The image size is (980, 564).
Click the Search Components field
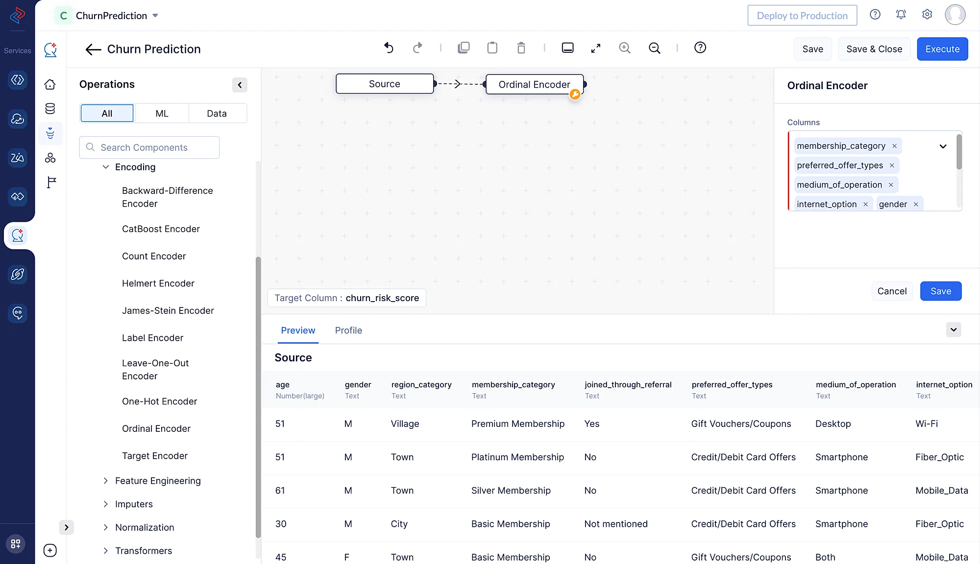pos(149,147)
